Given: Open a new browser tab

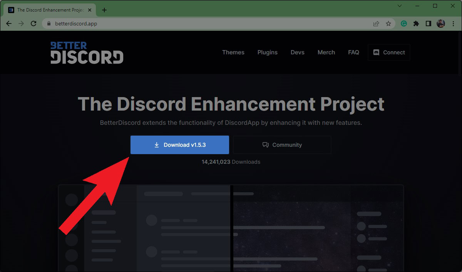Looking at the screenshot, I should 104,10.
